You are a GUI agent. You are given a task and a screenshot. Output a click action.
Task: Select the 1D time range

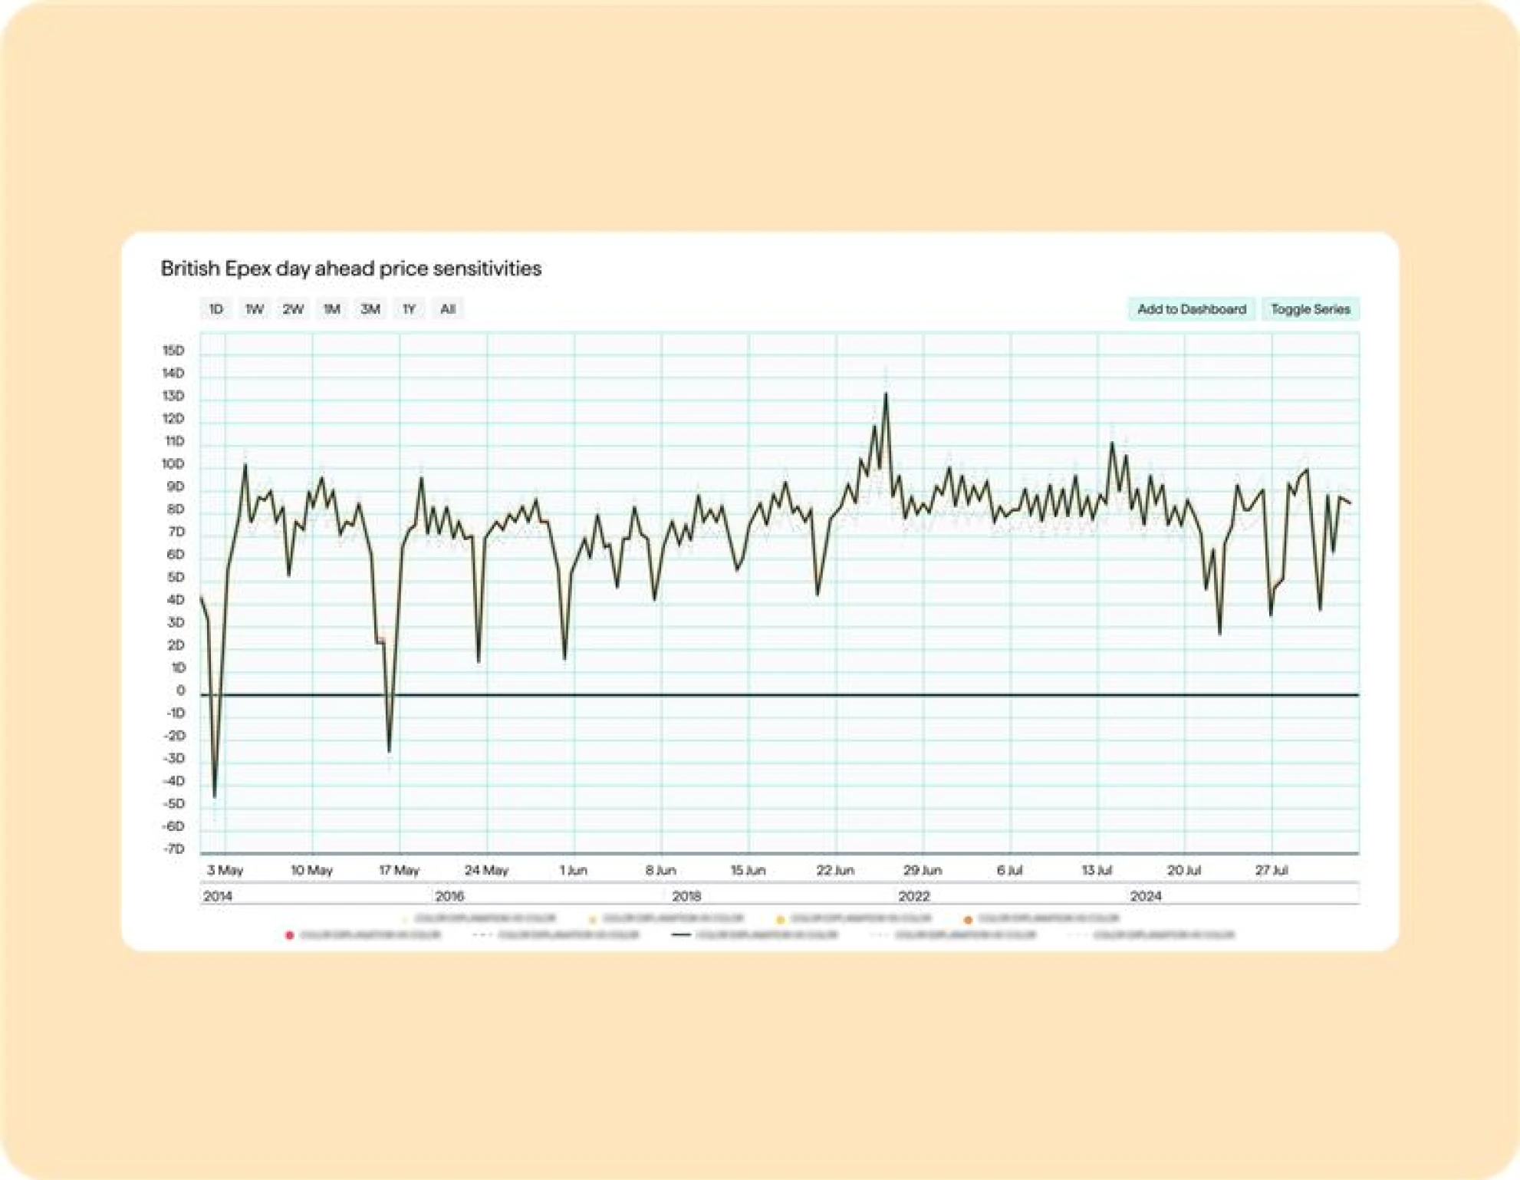tap(216, 309)
